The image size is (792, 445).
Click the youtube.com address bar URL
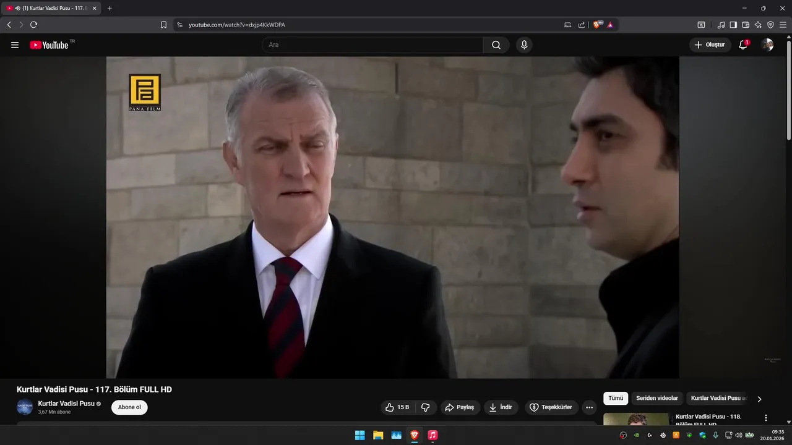coord(237,25)
